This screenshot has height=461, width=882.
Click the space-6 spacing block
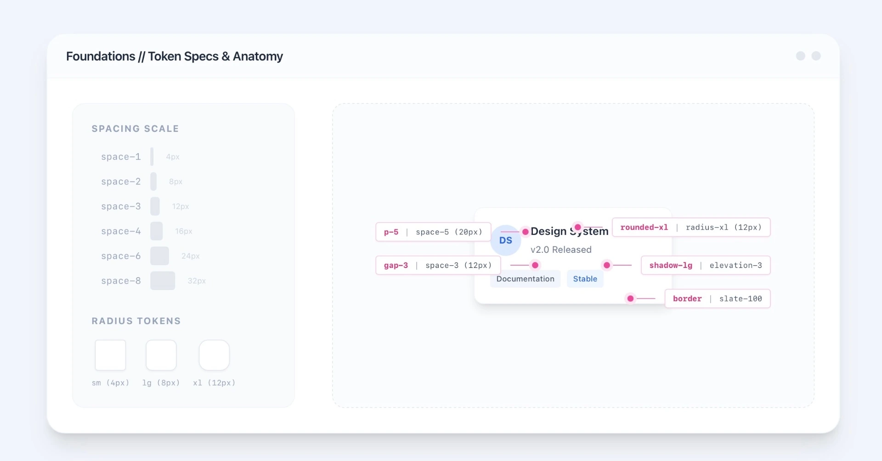tap(159, 256)
